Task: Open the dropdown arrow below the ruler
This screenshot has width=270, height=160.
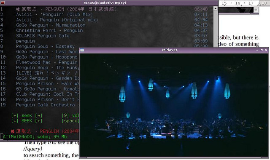Action: (x=256, y=10)
